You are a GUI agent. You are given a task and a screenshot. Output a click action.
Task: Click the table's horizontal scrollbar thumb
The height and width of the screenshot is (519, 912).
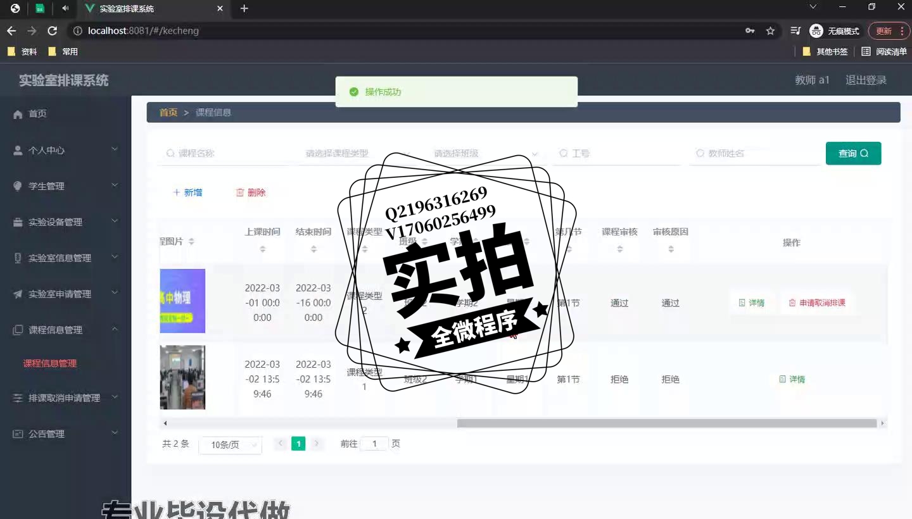[667, 423]
